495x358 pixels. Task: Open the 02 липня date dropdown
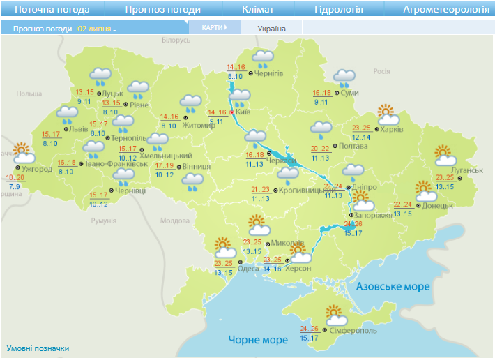coord(97,29)
